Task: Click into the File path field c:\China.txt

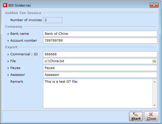Action: tap(98, 61)
